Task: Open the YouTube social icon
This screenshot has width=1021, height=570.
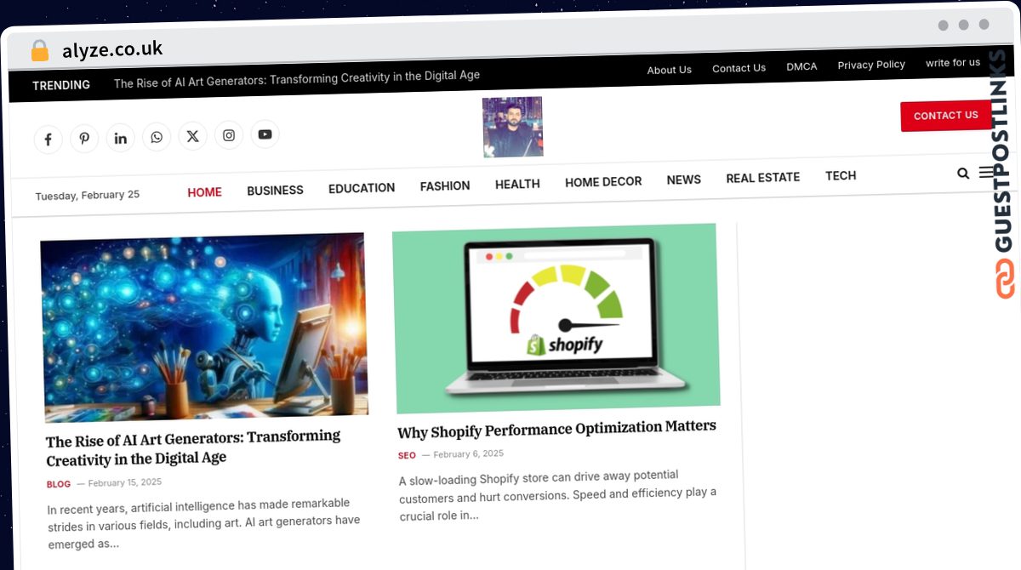Action: [265, 134]
